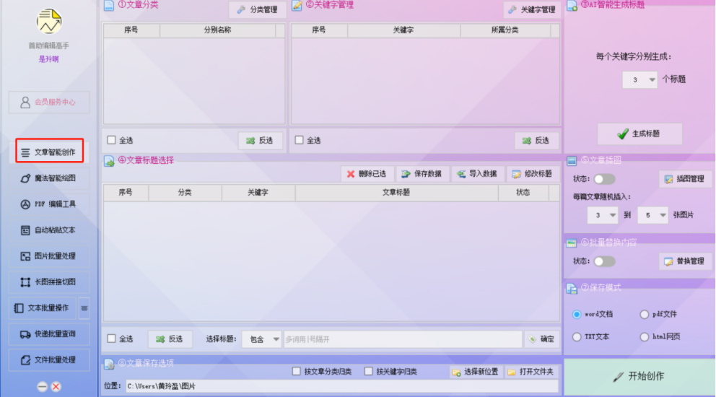Open 自动粘贴文本 in the sidebar
Viewport: 716px width, 397px height.
pyautogui.click(x=49, y=230)
